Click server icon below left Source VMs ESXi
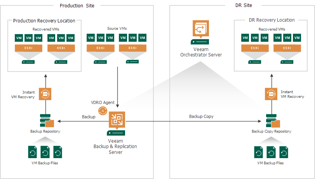Image resolution: width=315 pixels, height=179 pixels. 100,62
